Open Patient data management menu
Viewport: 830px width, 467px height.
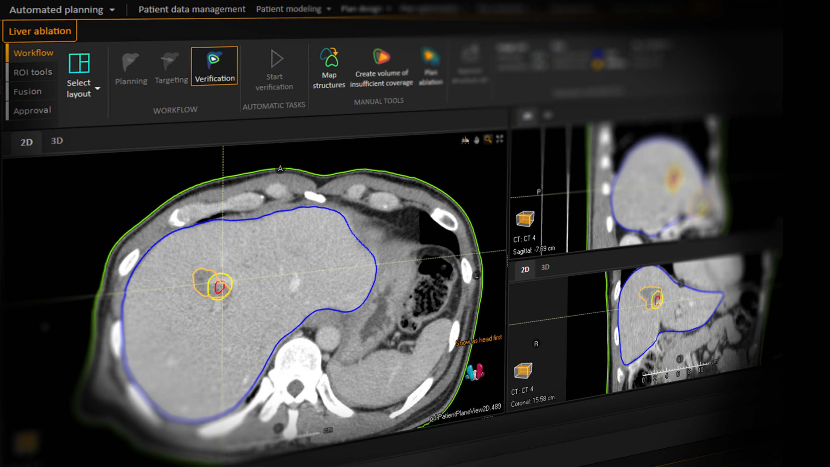point(192,9)
